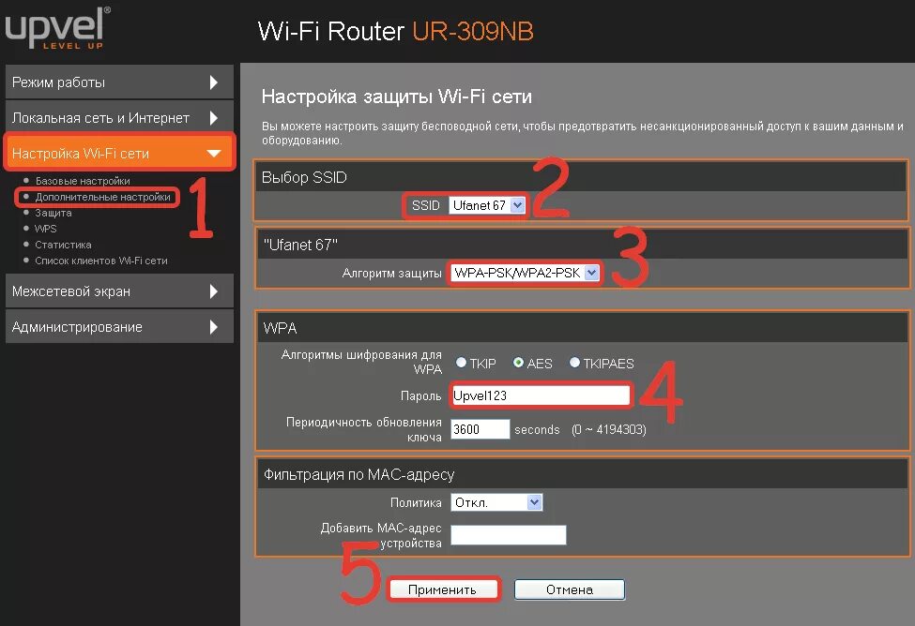This screenshot has height=626, width=915.
Task: Open the Статистика submenu item
Action: click(x=63, y=245)
